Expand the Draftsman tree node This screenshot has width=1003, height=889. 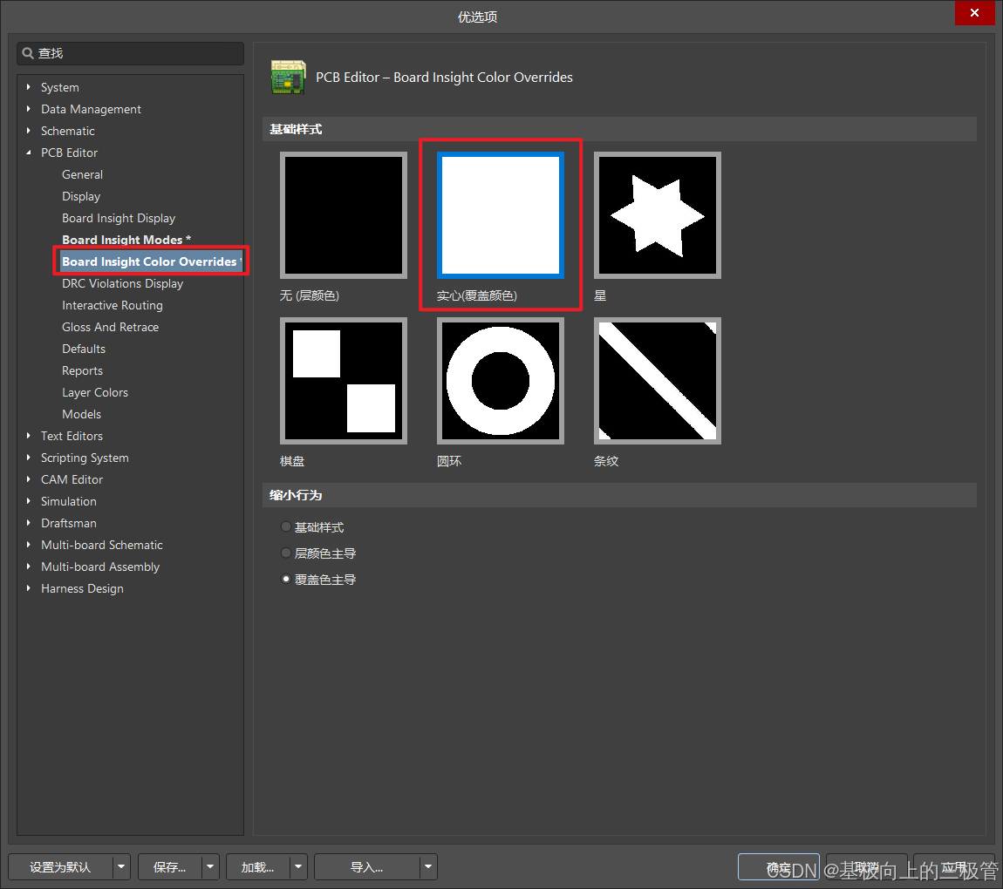click(x=28, y=523)
